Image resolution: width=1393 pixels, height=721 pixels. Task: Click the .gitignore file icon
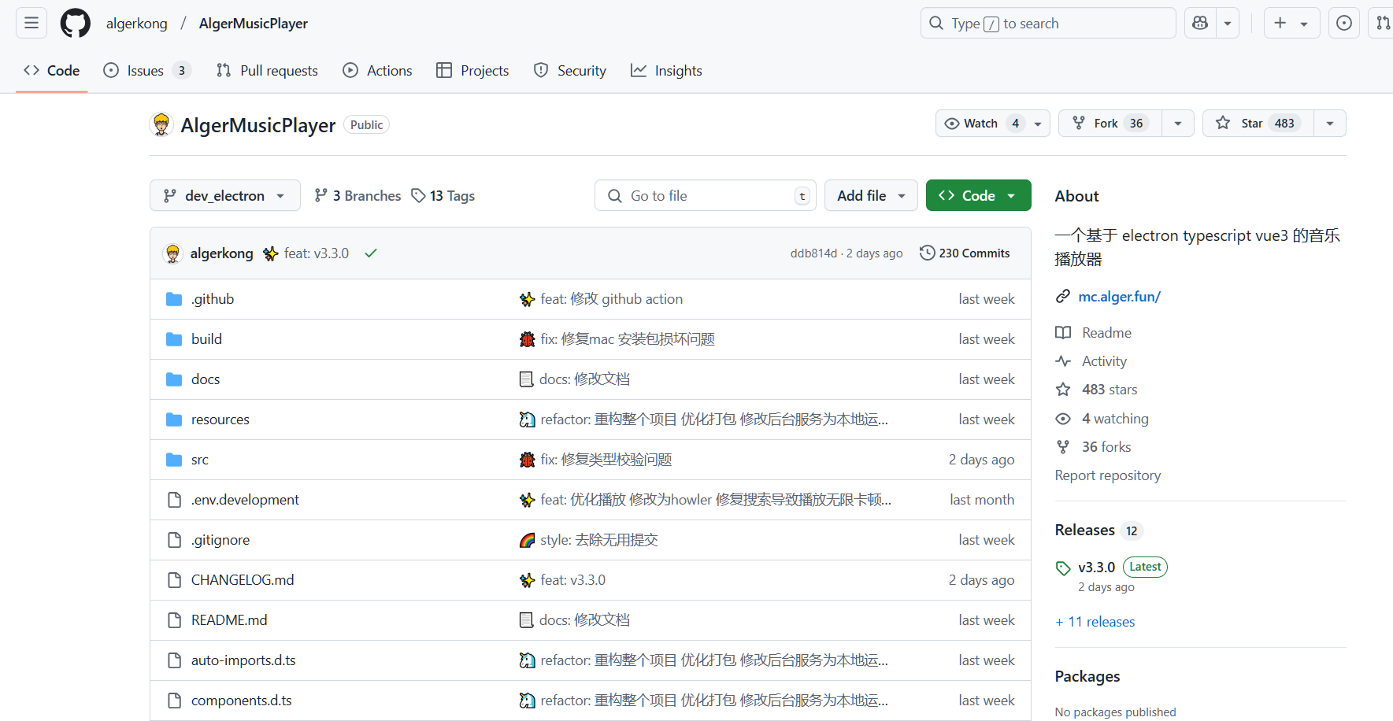pos(174,540)
